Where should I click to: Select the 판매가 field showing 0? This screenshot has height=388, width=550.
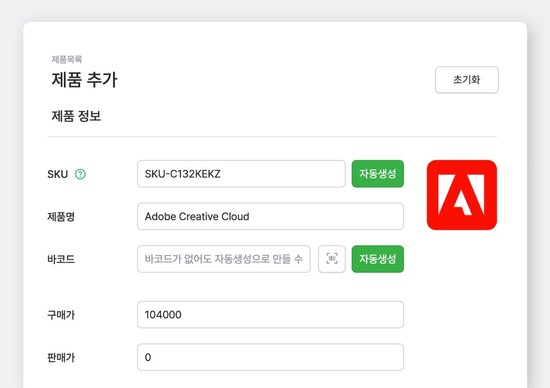(x=270, y=357)
